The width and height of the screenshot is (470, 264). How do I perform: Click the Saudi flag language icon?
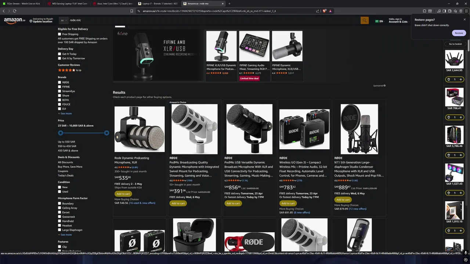[x=377, y=21]
